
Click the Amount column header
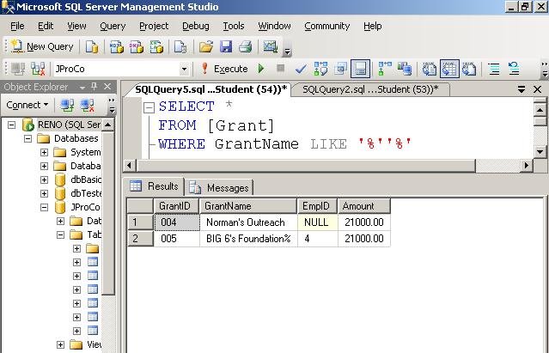[x=363, y=206]
